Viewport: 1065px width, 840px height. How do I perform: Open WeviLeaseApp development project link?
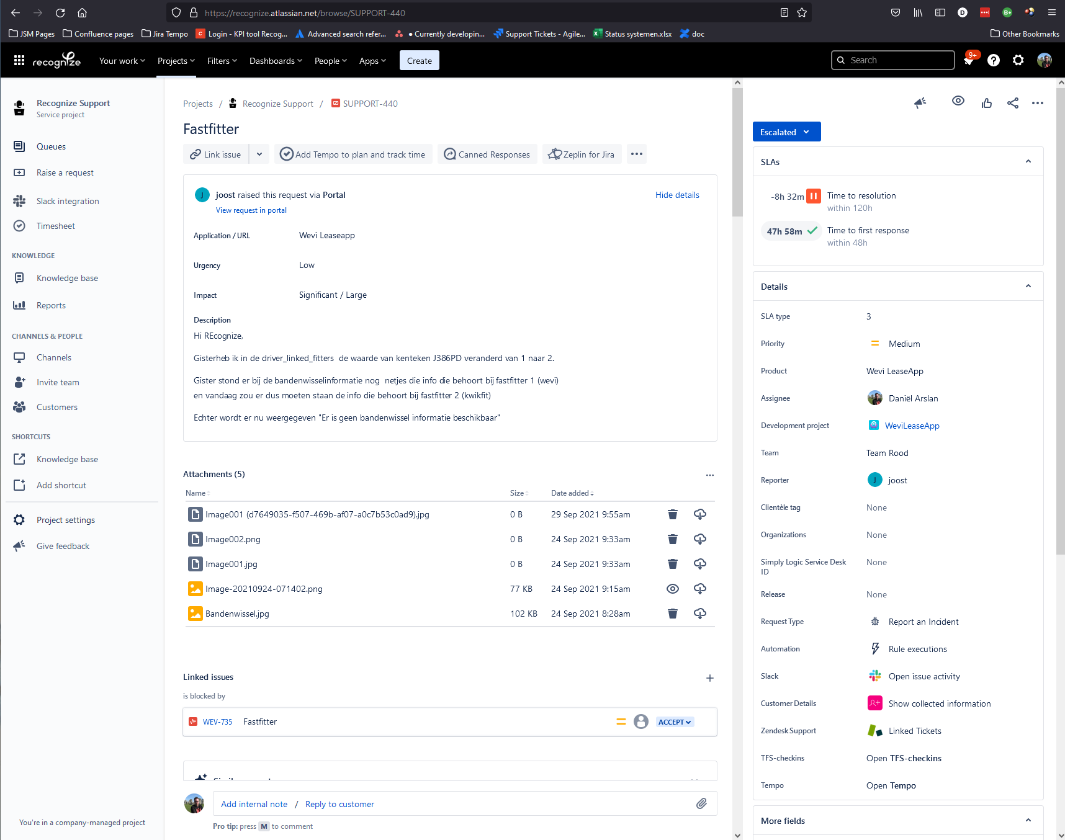pos(912,426)
